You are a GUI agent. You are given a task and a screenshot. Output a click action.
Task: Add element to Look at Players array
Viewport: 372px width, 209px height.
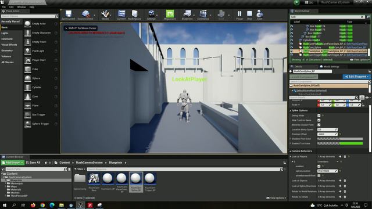coord(340,157)
